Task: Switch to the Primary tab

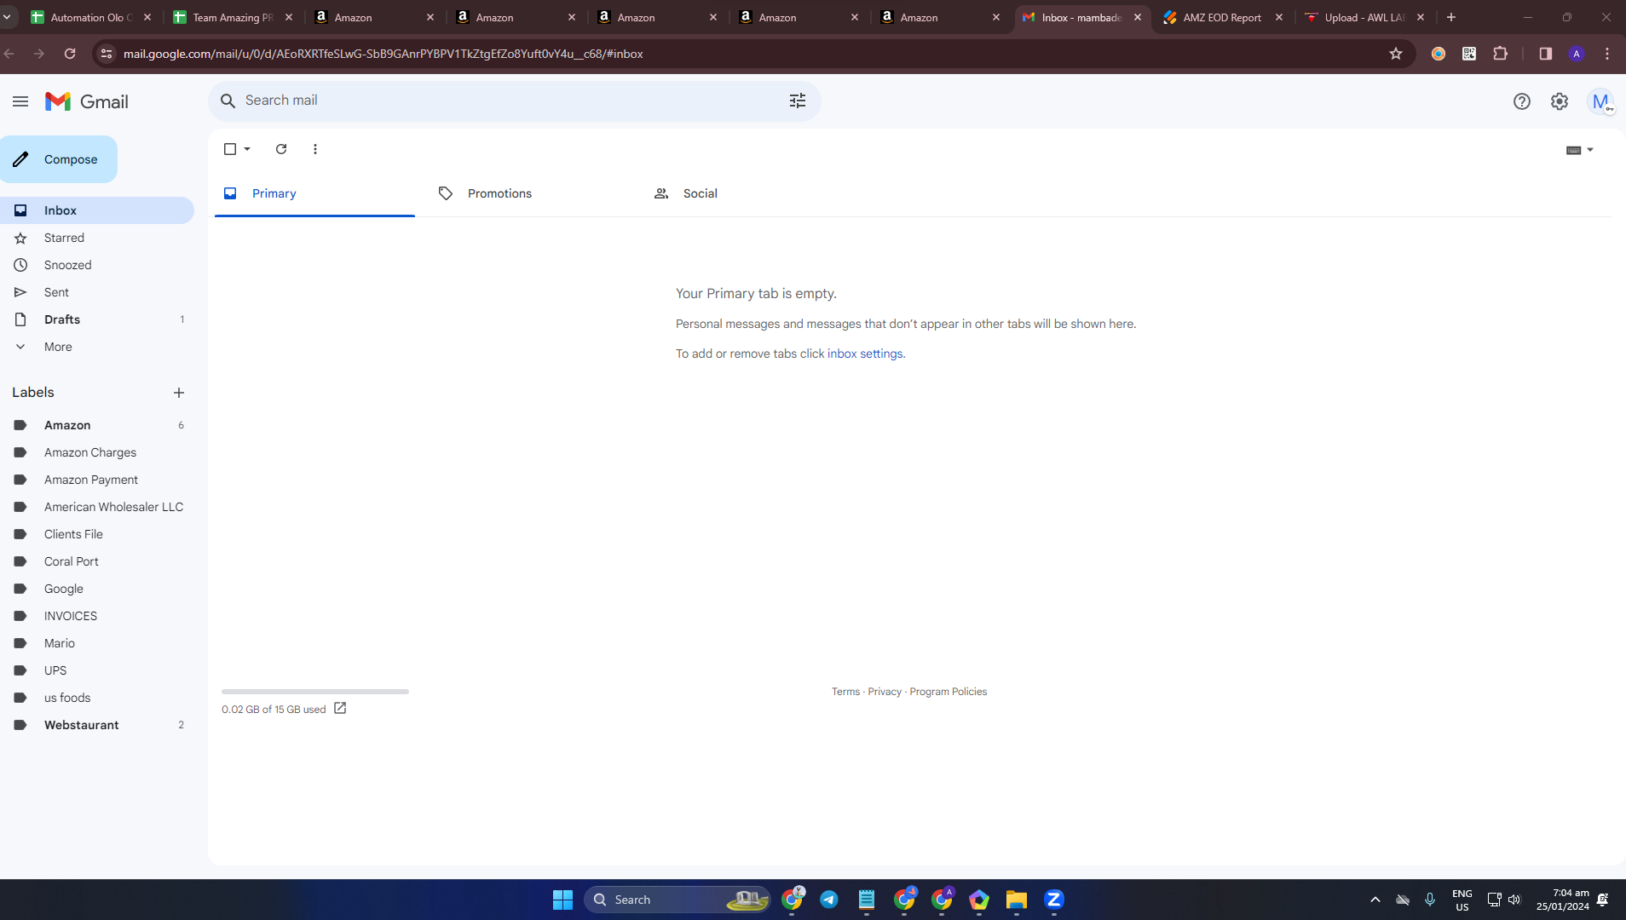Action: coord(314,193)
